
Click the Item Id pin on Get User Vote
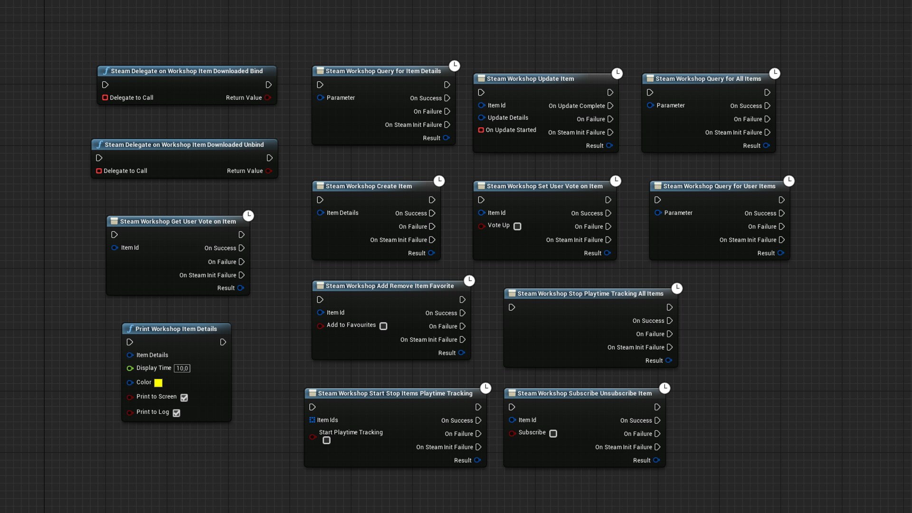point(114,247)
